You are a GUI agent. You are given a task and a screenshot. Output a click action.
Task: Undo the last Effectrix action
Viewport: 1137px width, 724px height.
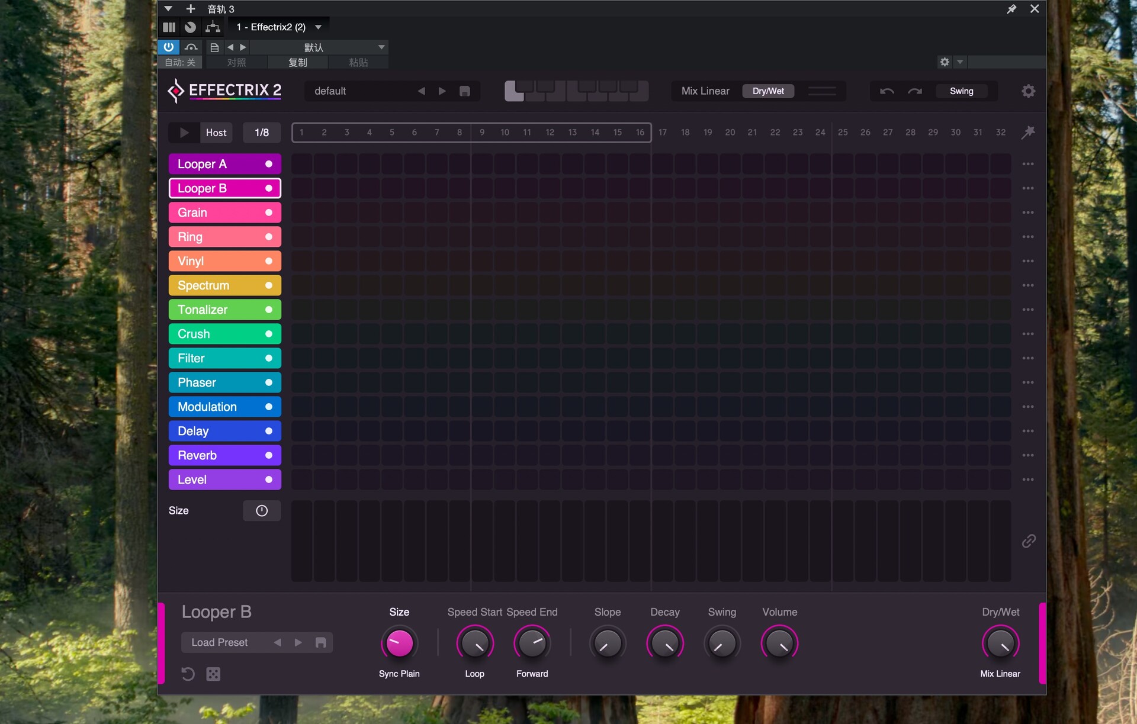[887, 91]
